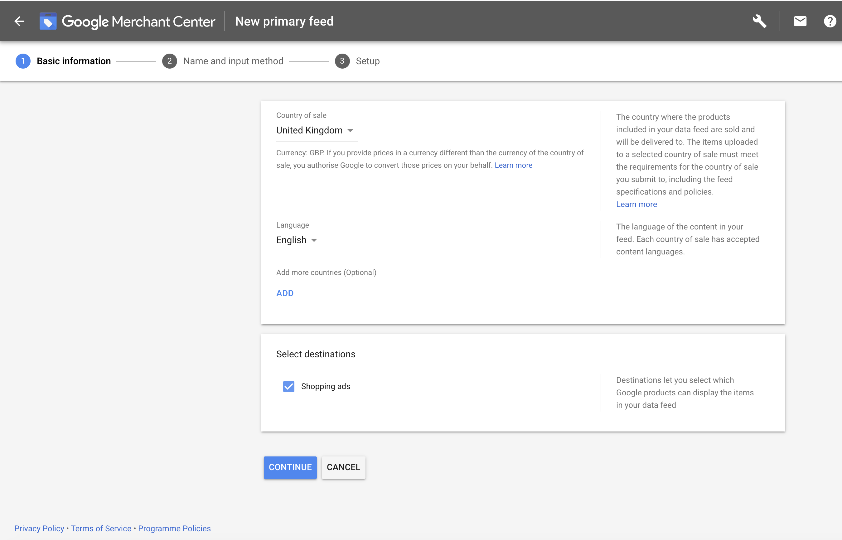Select the step 1 Basic information circle
This screenshot has width=842, height=540.
tap(23, 61)
